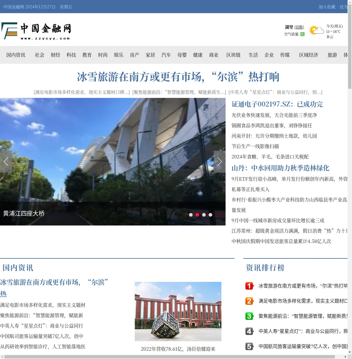
Task: Click the 中国金融网 site logo
Action: 36,31
